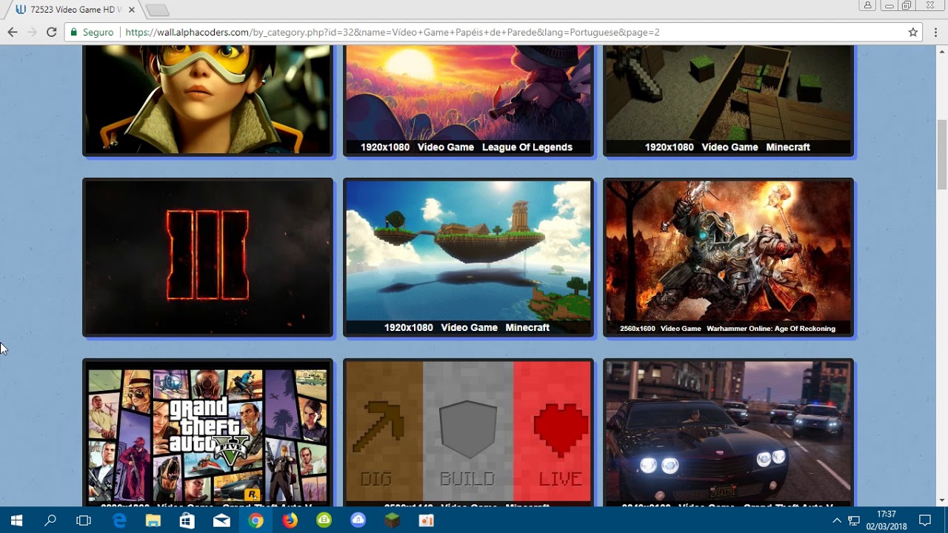Click the League Of Legends caption link
Viewport: 948px width, 533px height.
527,147
